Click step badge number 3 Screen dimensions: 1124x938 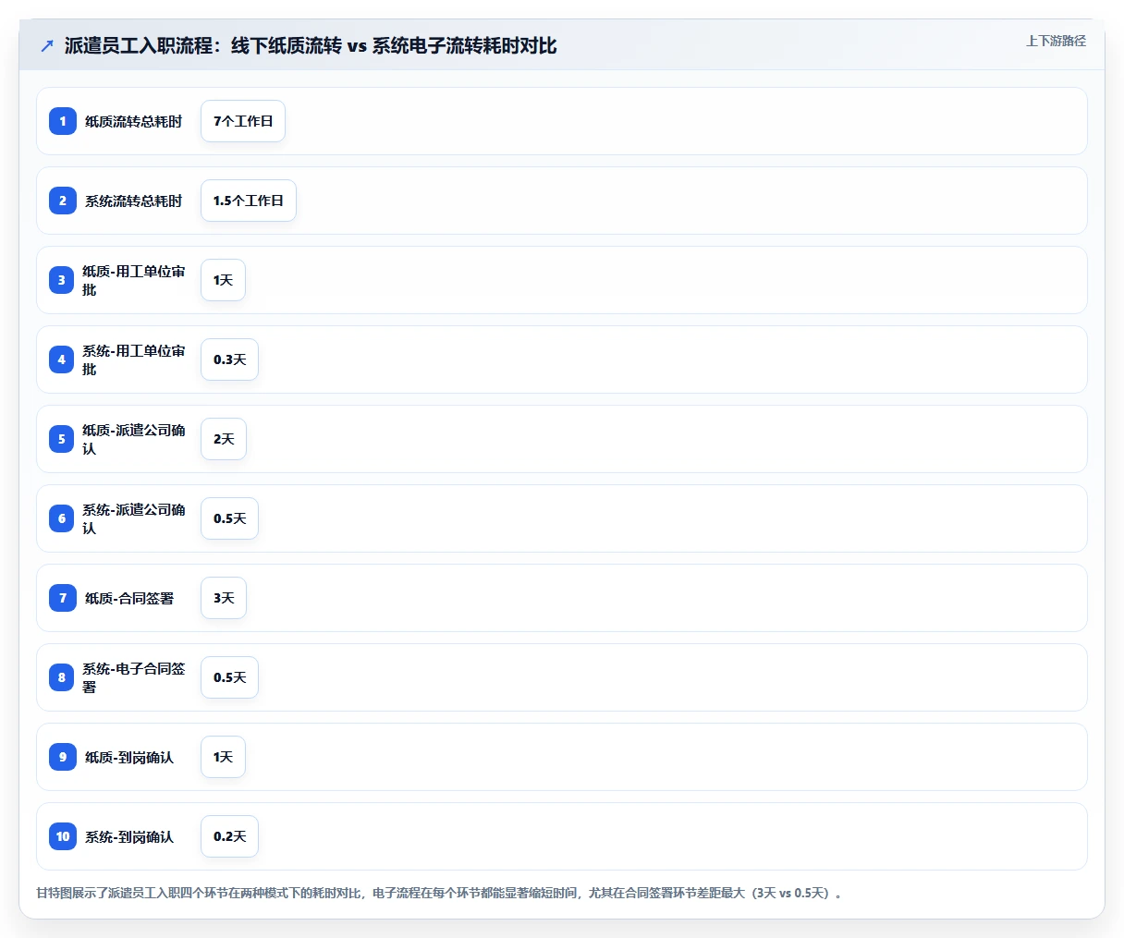(x=62, y=280)
